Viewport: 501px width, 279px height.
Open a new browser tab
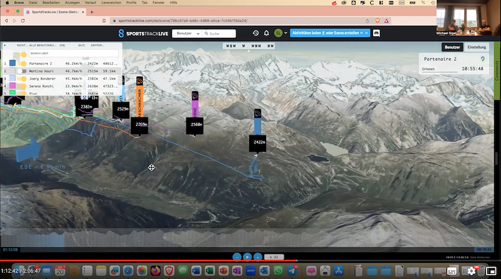(x=91, y=12)
